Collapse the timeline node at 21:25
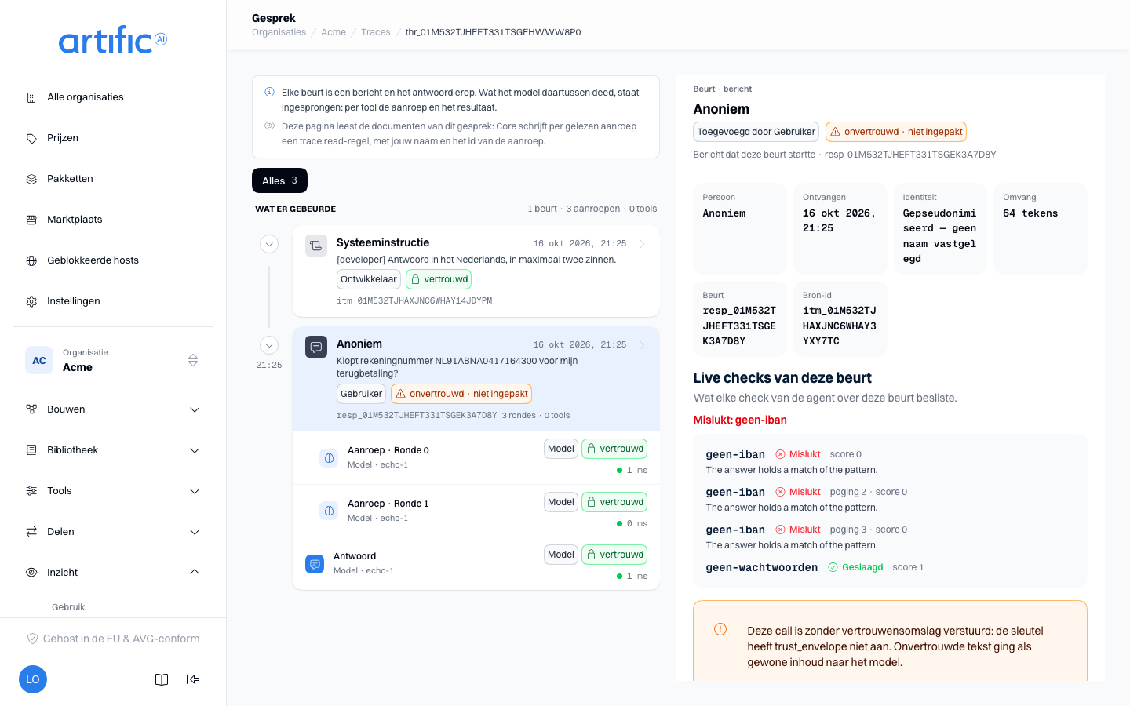This screenshot has width=1130, height=706. 269,345
